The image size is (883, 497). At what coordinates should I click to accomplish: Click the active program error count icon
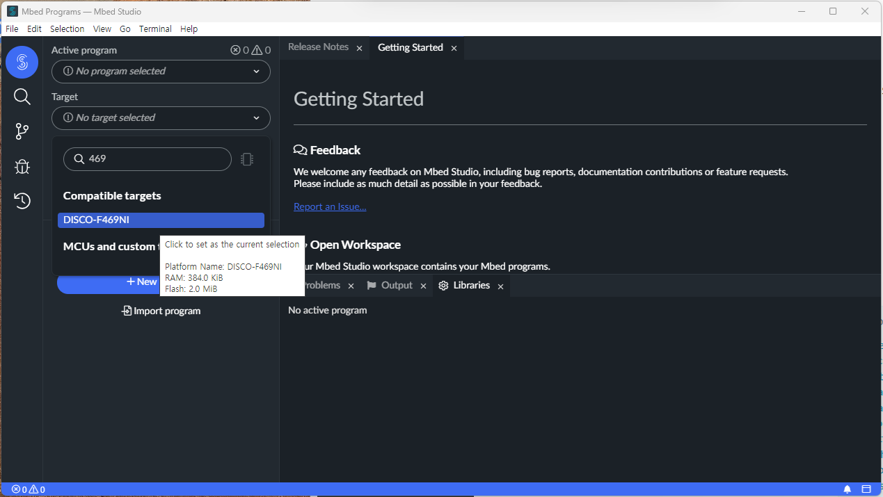coord(235,50)
